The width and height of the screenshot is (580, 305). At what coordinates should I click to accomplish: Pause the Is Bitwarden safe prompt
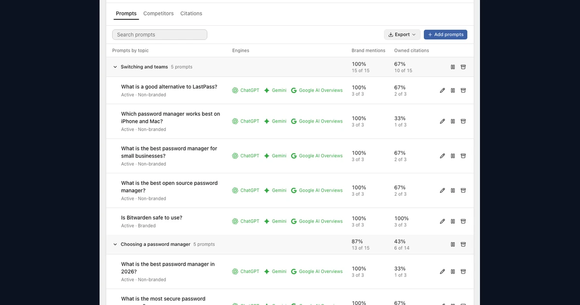pyautogui.click(x=453, y=221)
